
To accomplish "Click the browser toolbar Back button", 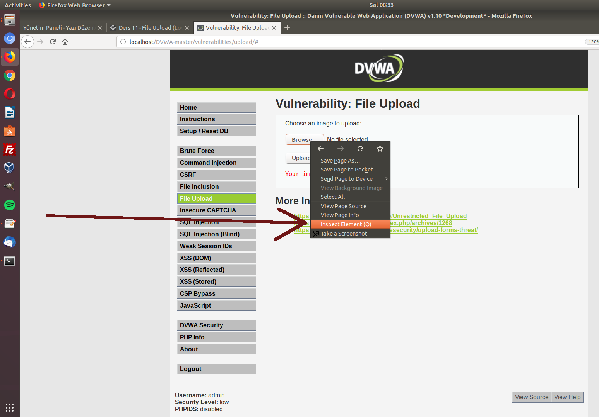I will point(27,42).
